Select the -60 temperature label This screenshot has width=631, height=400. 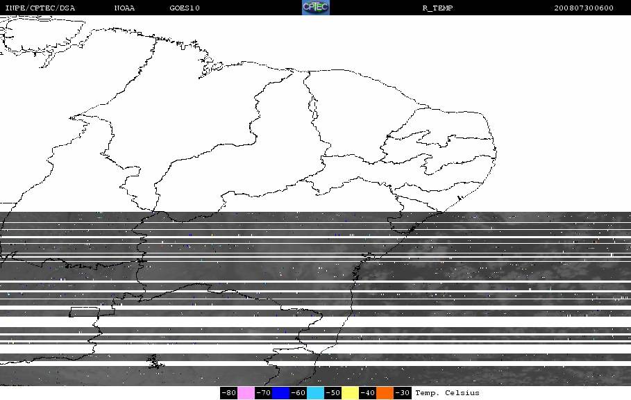[298, 393]
